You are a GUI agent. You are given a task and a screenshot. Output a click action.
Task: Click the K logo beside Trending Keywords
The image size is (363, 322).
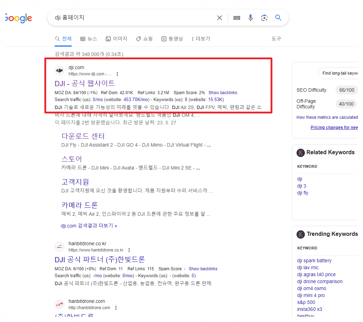[300, 234]
